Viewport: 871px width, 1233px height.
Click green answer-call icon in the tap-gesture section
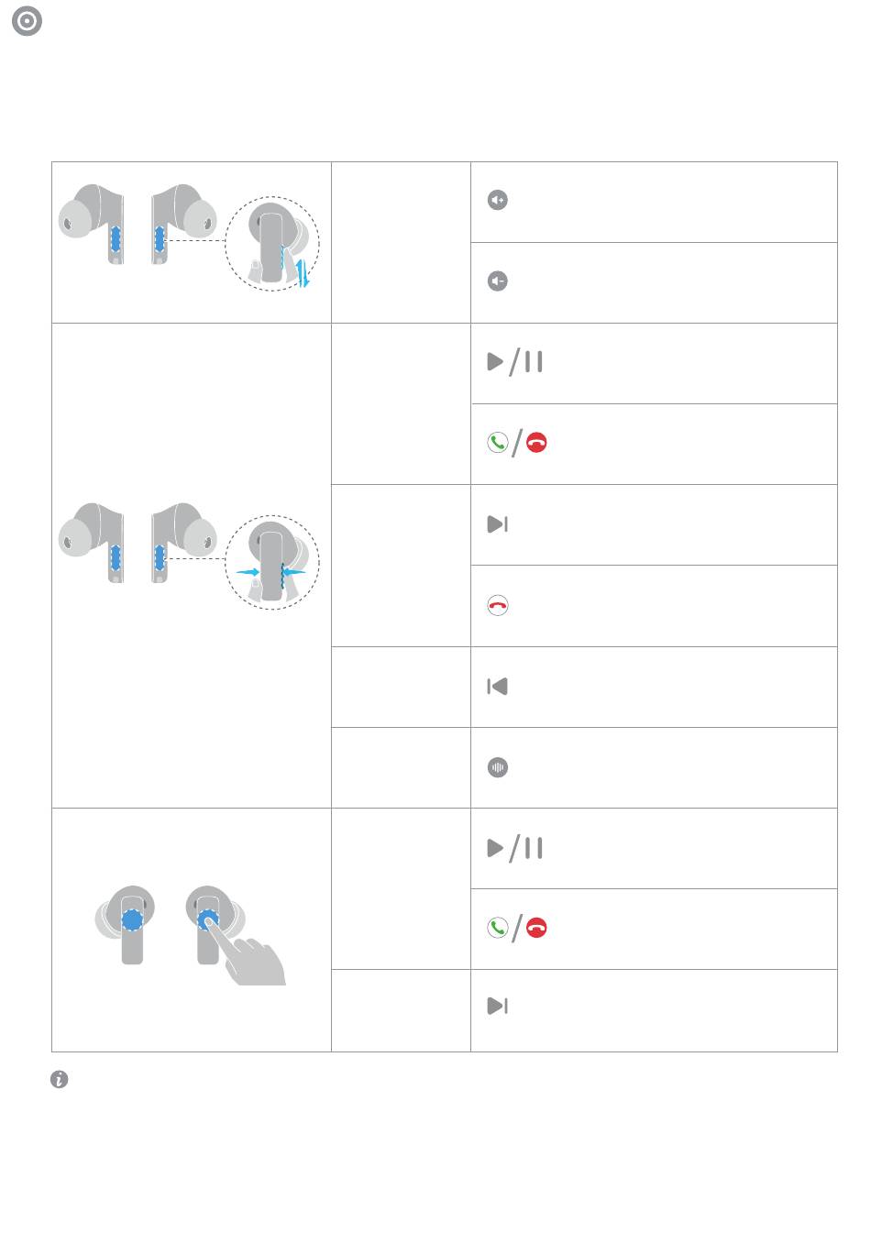[x=498, y=928]
